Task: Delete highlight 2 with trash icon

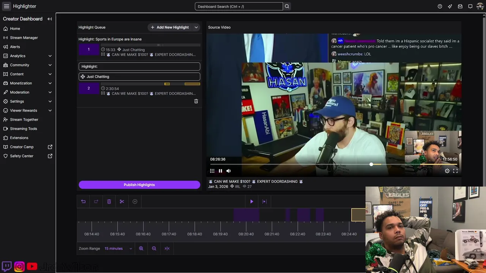Action: pyautogui.click(x=196, y=101)
